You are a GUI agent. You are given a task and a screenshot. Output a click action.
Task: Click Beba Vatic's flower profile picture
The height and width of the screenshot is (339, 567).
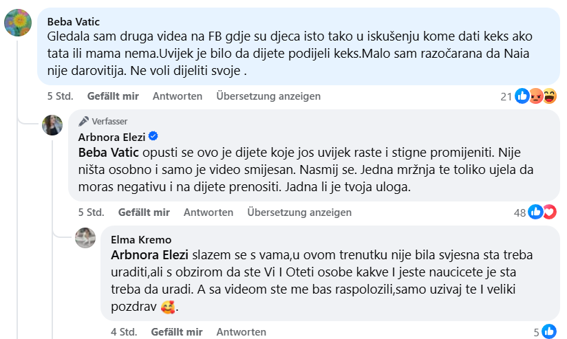click(x=18, y=23)
